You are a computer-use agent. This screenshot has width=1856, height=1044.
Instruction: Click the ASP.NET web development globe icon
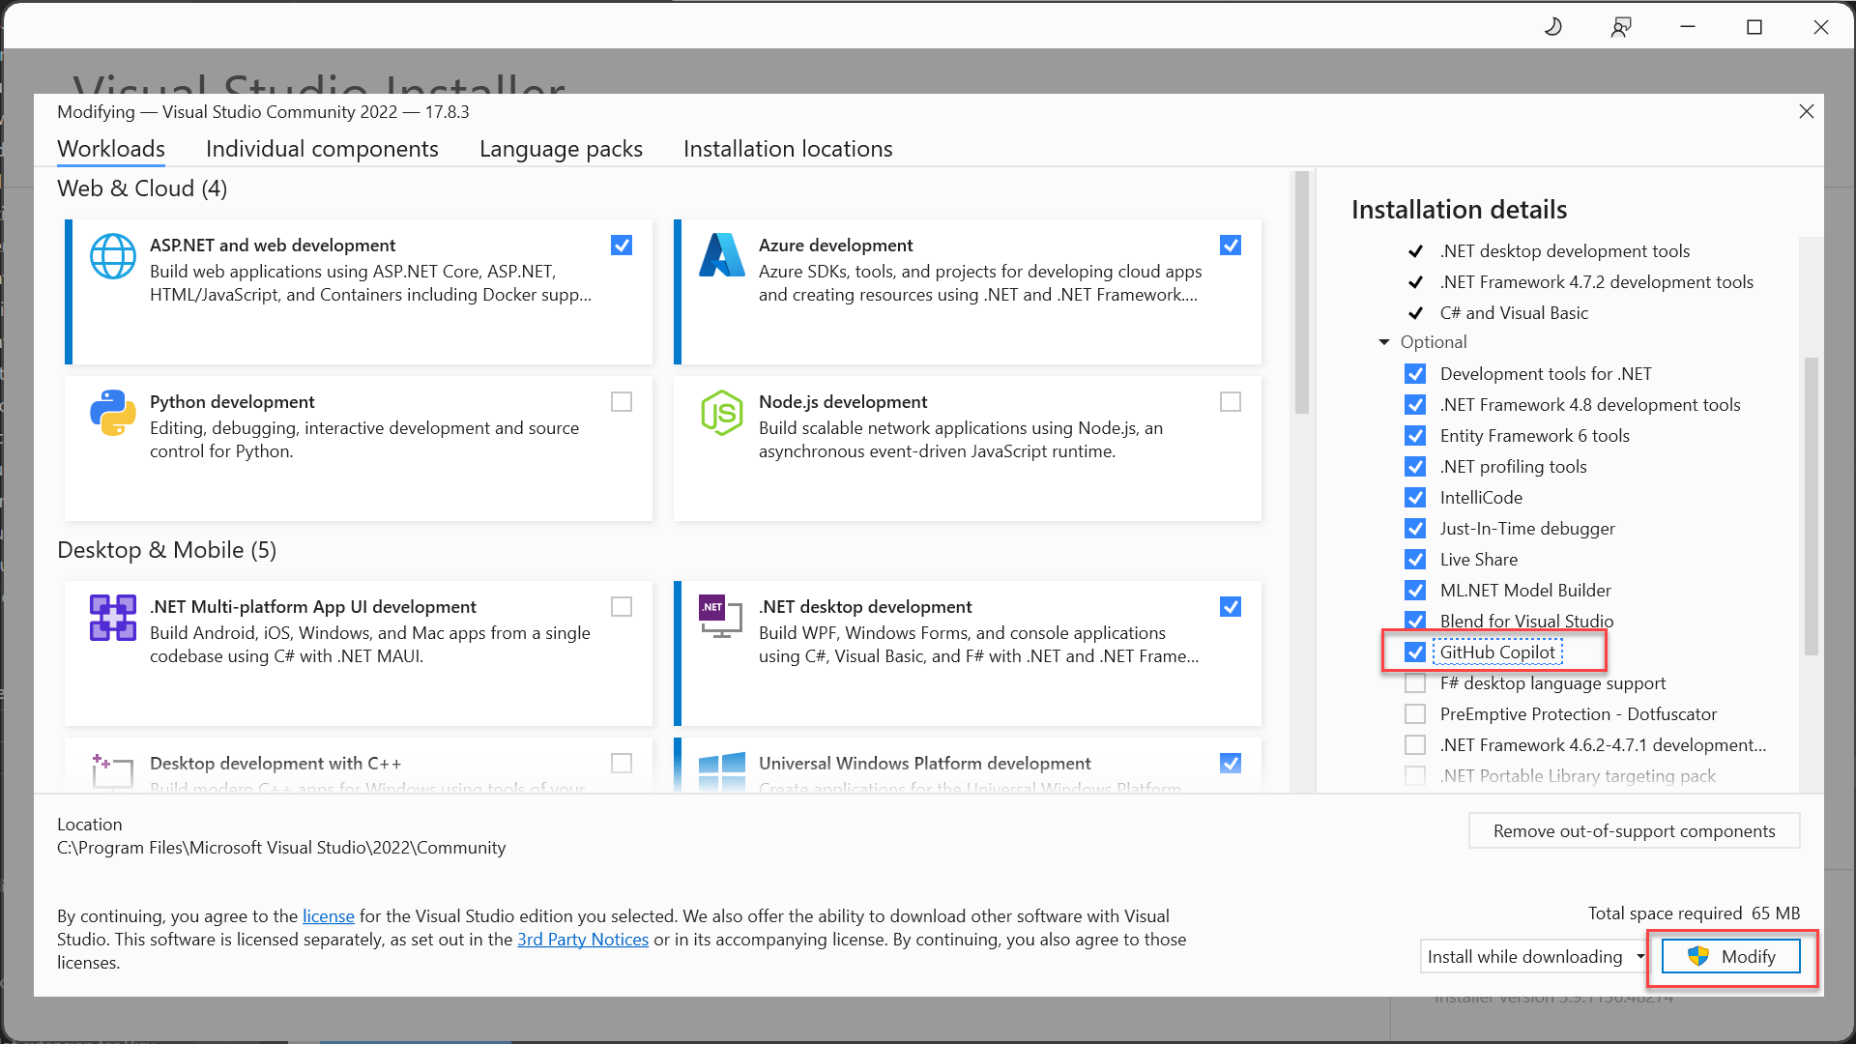point(113,256)
